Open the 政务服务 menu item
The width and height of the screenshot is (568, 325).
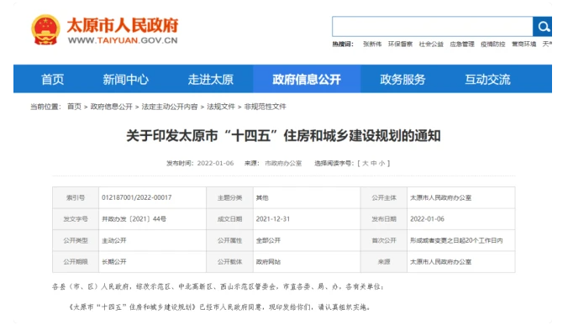click(x=402, y=79)
